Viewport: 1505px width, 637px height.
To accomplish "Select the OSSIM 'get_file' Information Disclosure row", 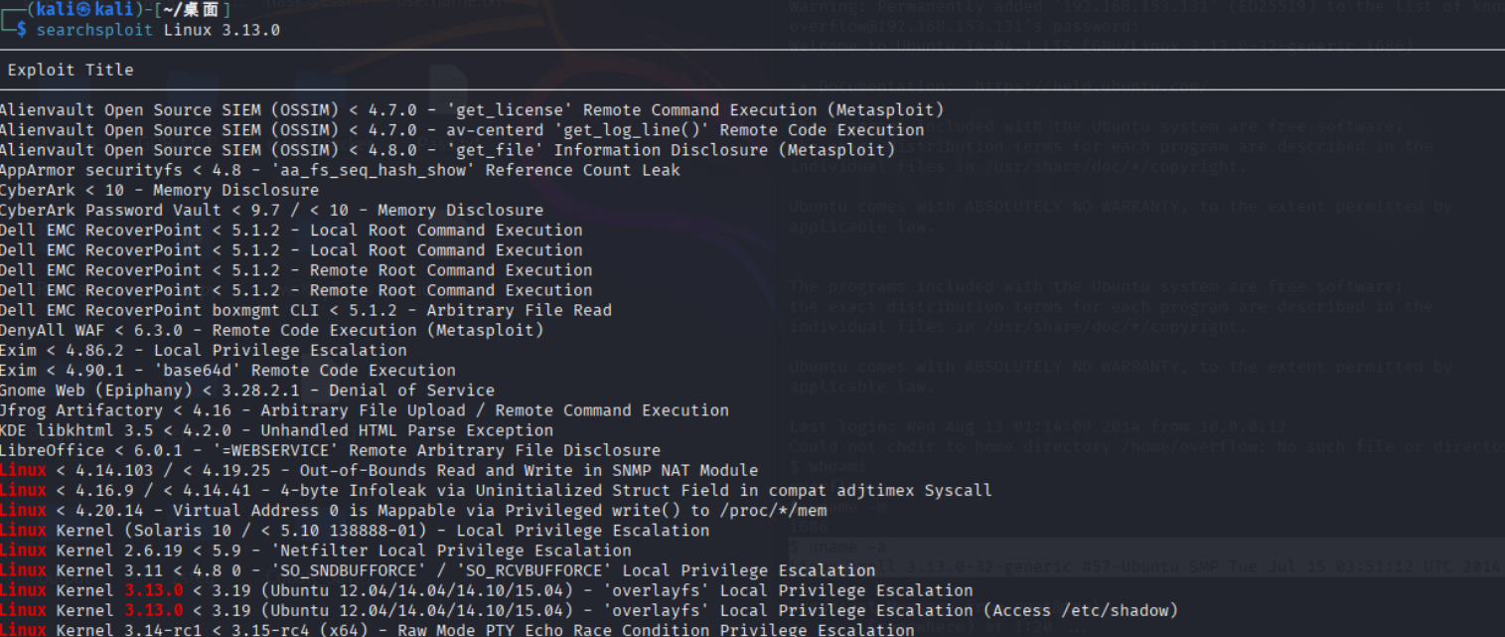I will (447, 150).
